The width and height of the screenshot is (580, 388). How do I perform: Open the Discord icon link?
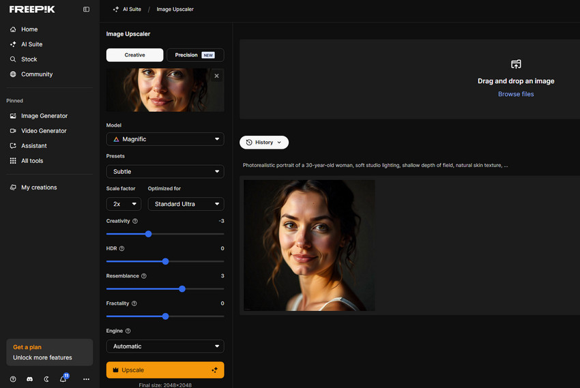click(x=29, y=379)
